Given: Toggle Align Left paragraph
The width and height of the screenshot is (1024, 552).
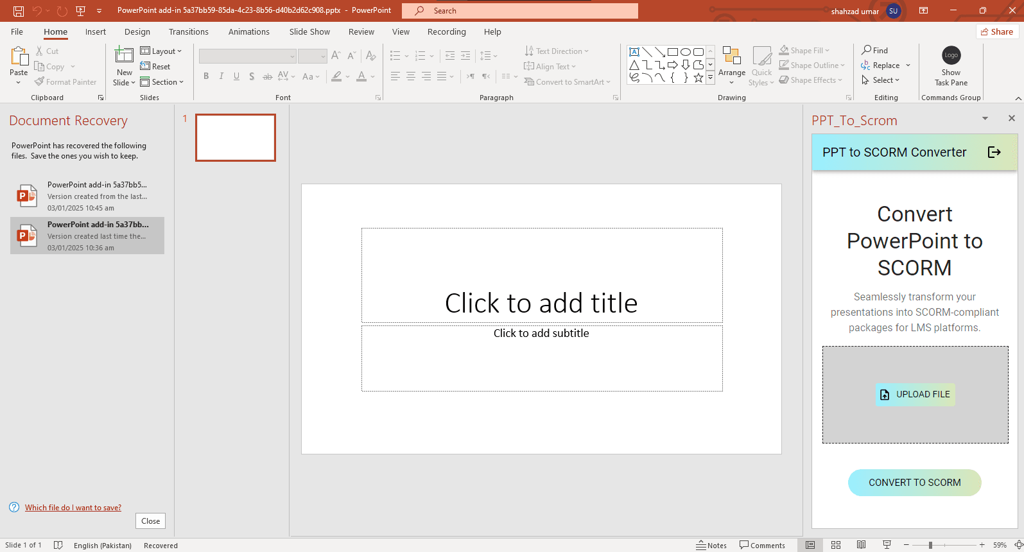Looking at the screenshot, I should point(395,76).
